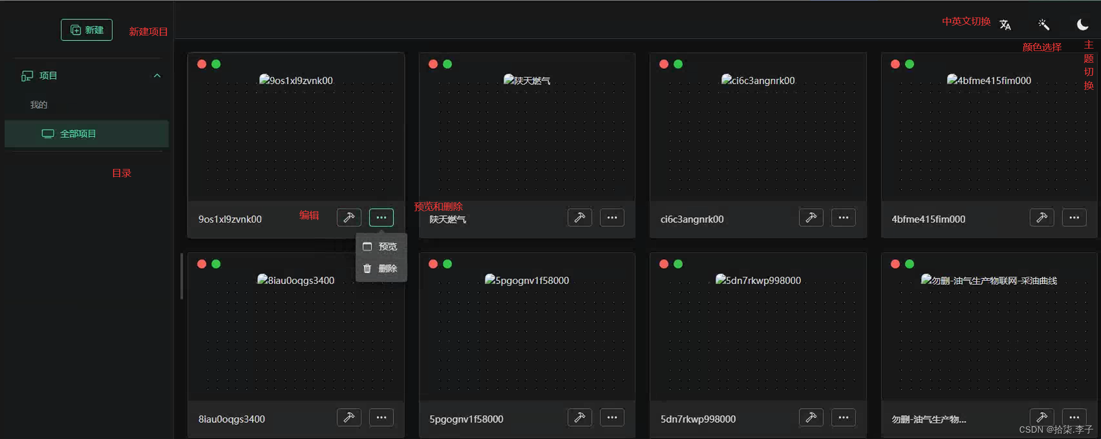This screenshot has width=1101, height=439.
Task: Edit project 5dn7rkwp998000 with hammer icon
Action: (x=811, y=418)
